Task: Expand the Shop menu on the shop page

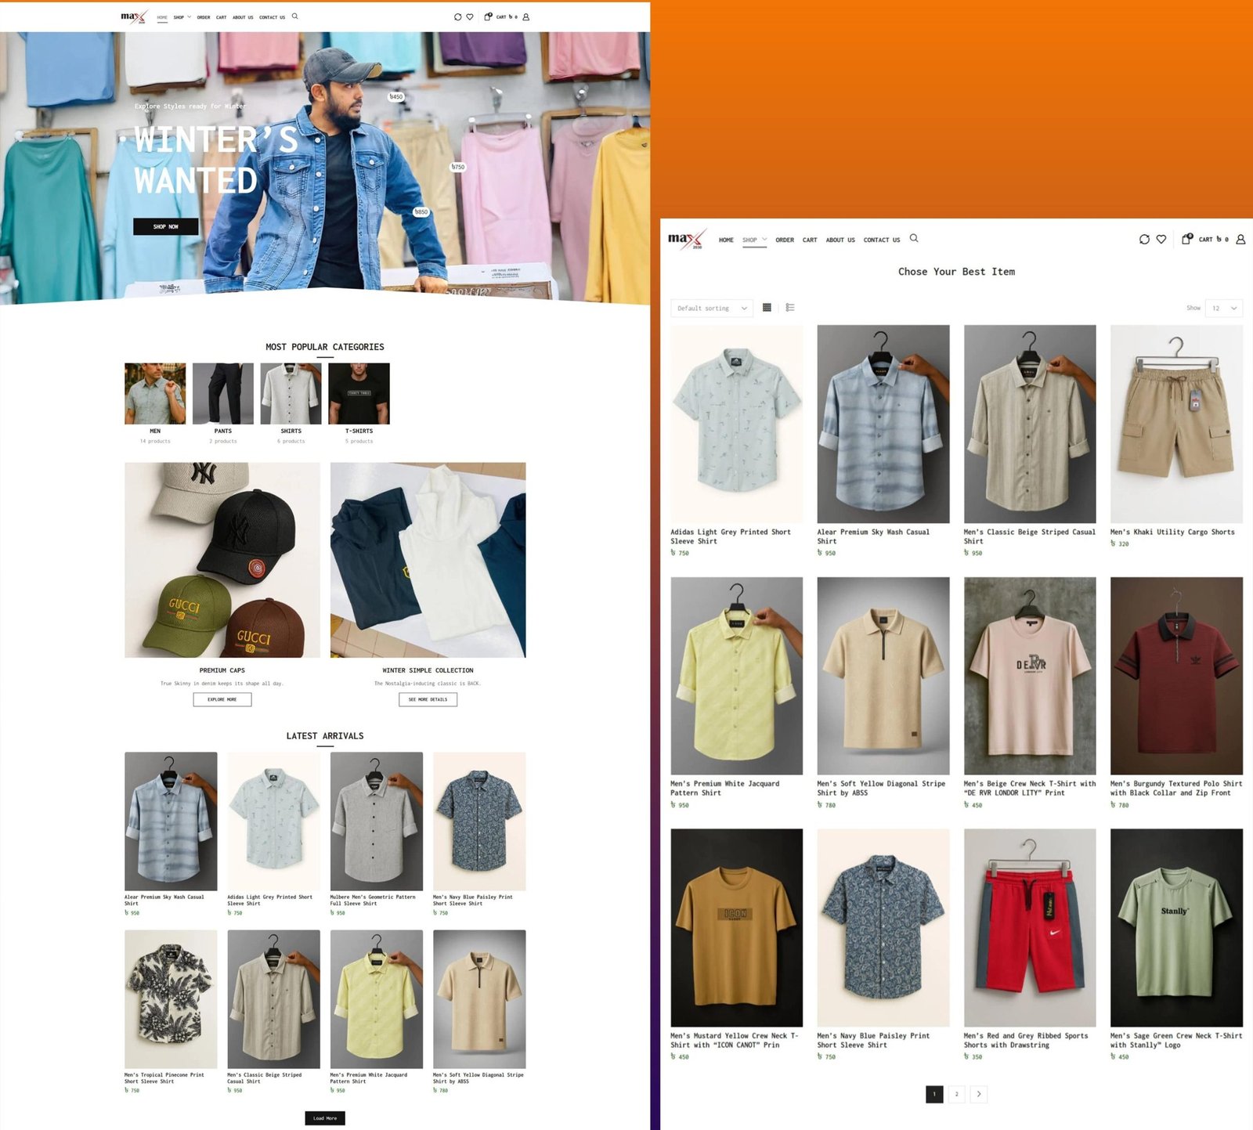Action: click(754, 240)
